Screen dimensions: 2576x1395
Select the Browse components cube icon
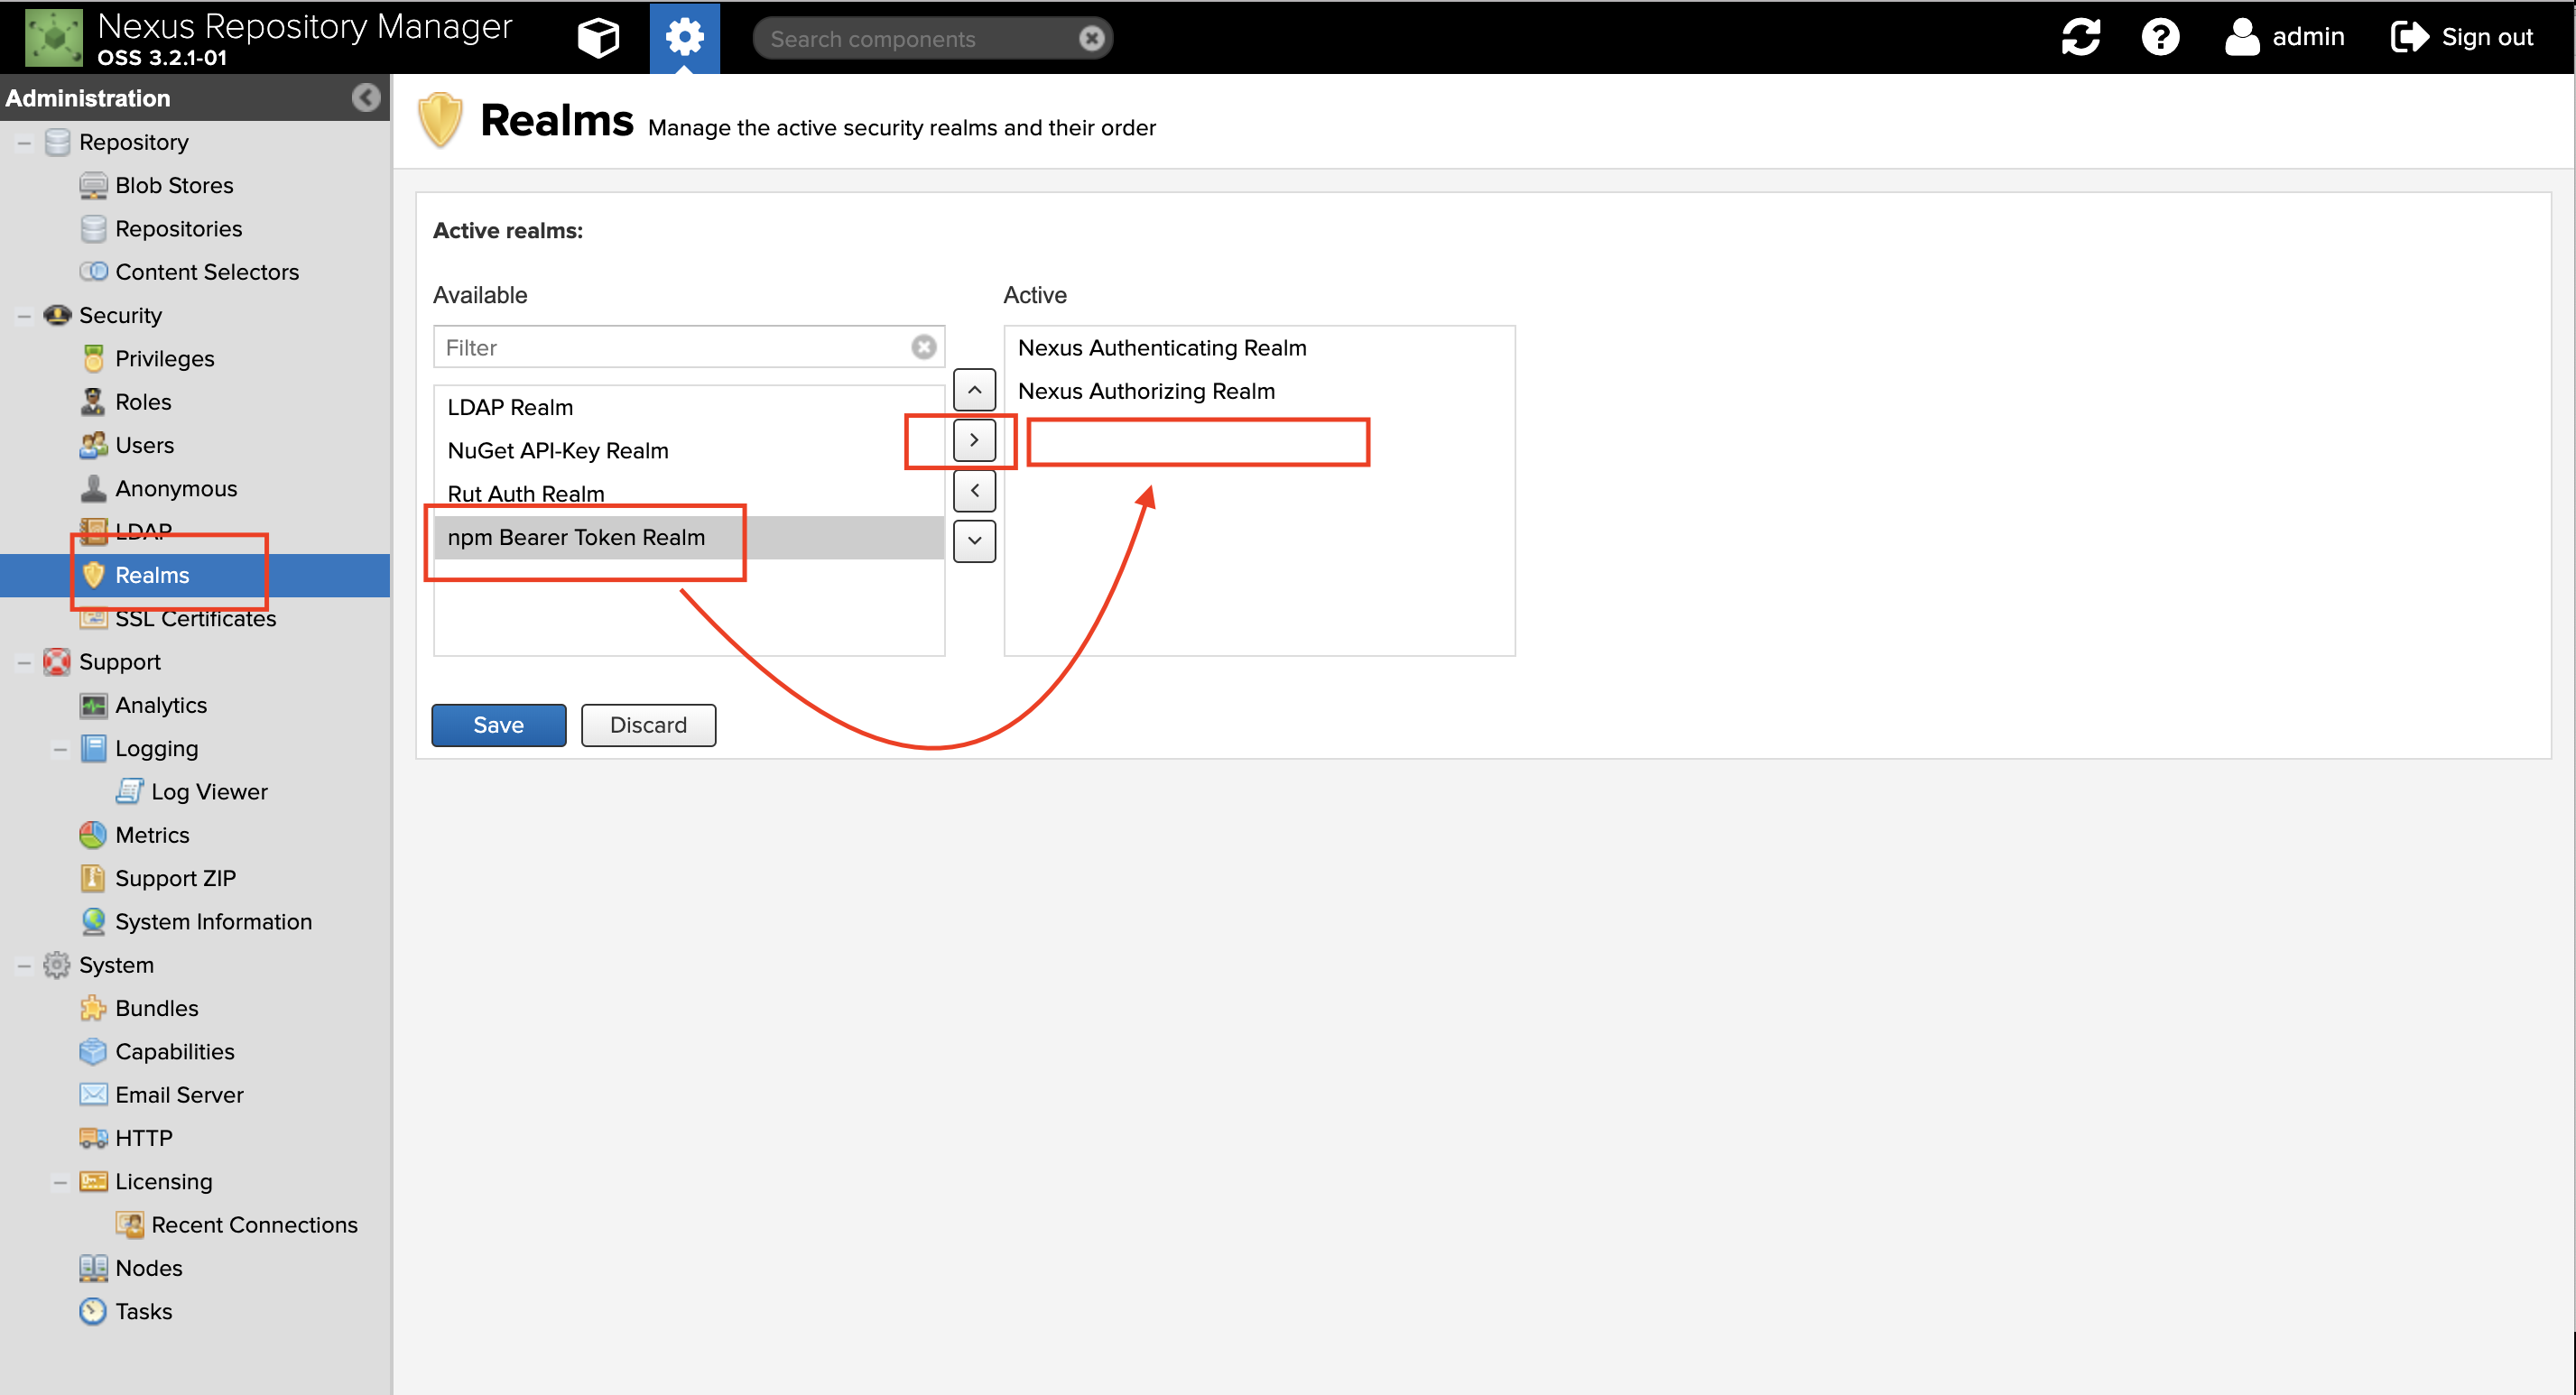pos(597,37)
